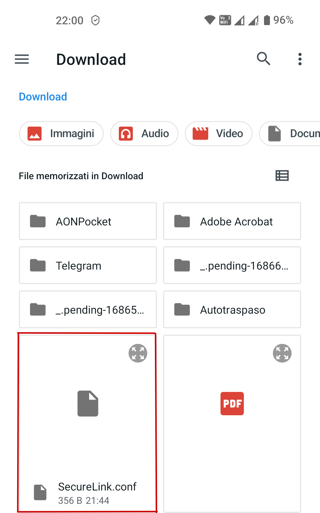Tap the Autotraspaso folder icon
This screenshot has height=513, width=320.
(x=182, y=310)
